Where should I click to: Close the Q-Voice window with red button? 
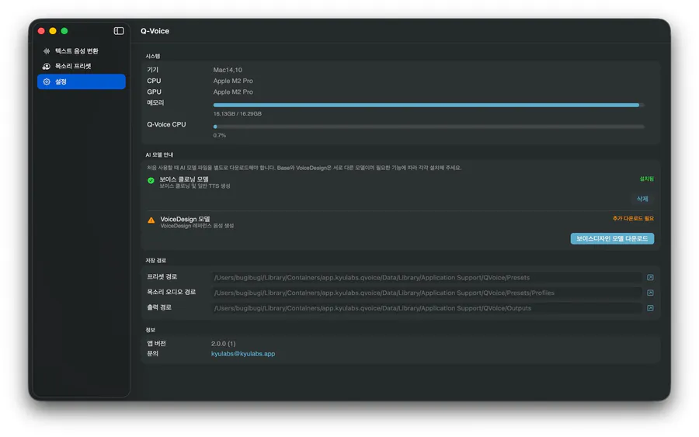41,31
